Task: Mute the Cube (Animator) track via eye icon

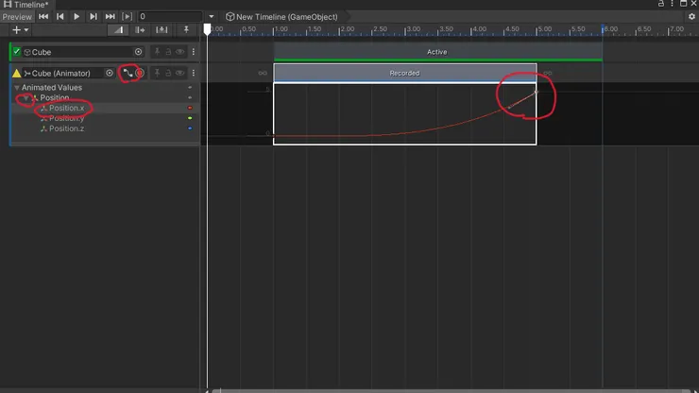Action: (179, 73)
